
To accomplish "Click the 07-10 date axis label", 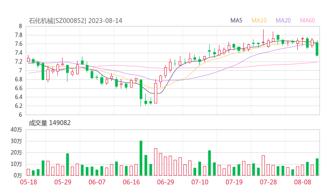I will [x=200, y=182].
